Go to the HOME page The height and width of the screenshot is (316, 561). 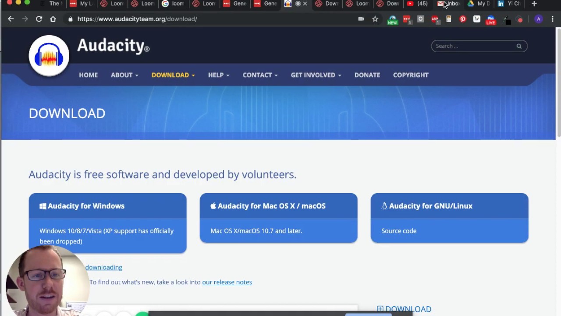(x=89, y=75)
